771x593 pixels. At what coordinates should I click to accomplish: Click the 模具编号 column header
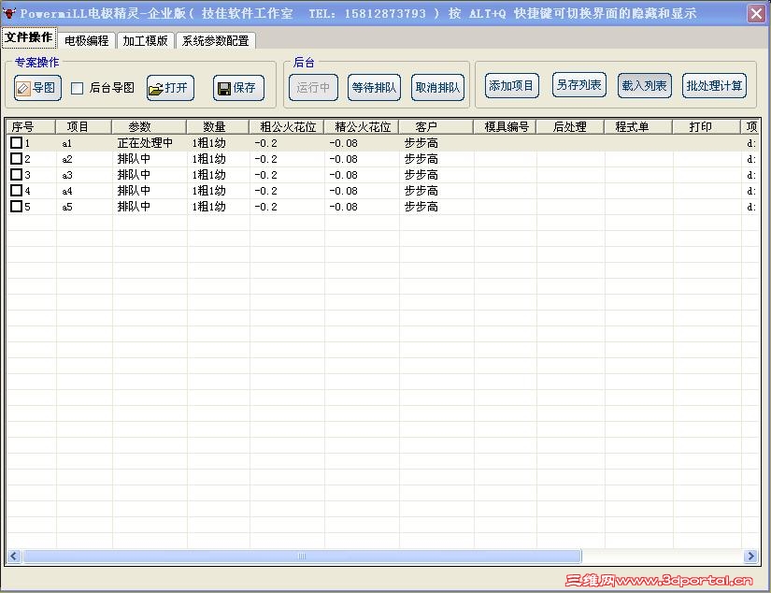coord(505,127)
